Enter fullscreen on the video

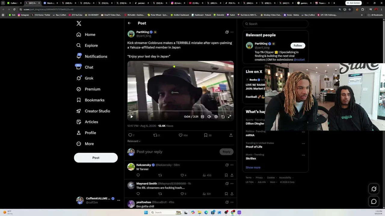pyautogui.click(x=229, y=117)
